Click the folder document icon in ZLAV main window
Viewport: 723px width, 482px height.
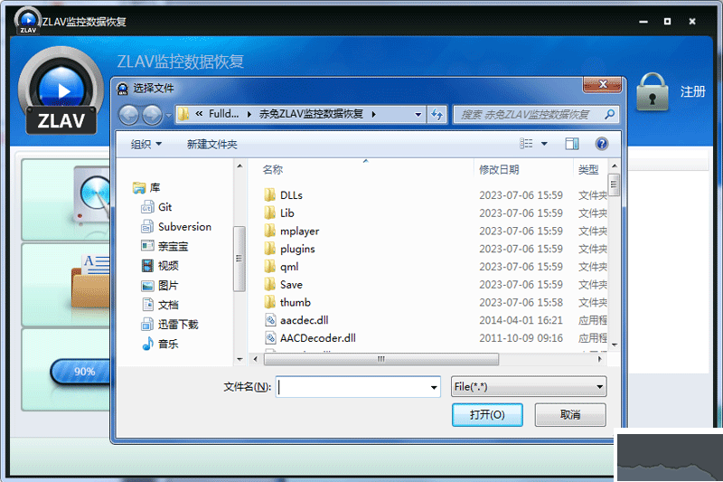click(90, 281)
